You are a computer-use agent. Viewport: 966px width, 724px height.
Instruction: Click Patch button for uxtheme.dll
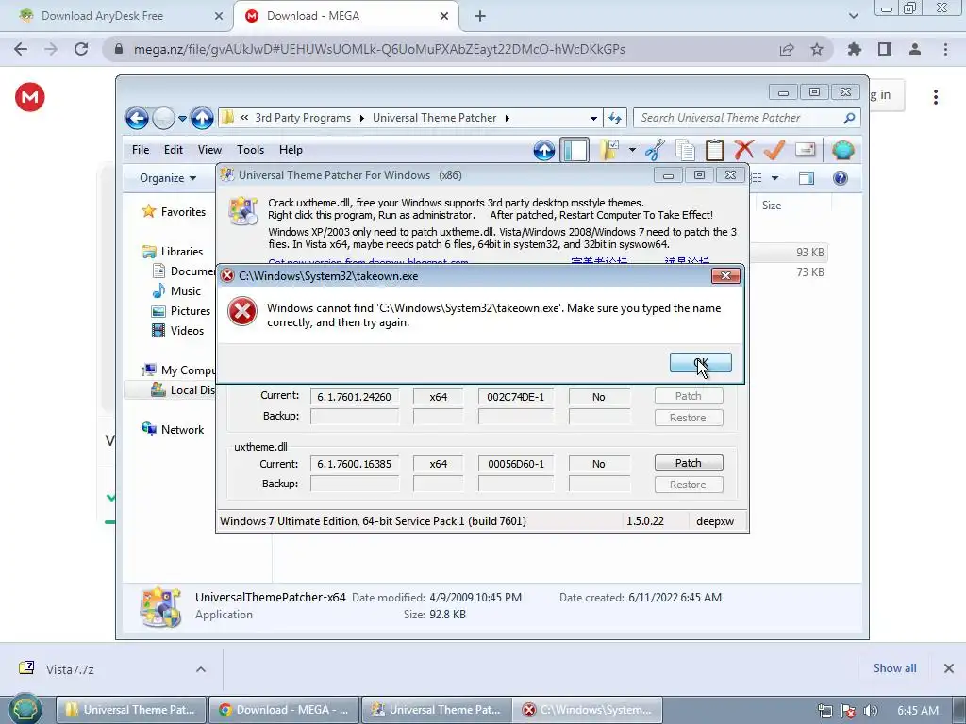[x=688, y=463]
